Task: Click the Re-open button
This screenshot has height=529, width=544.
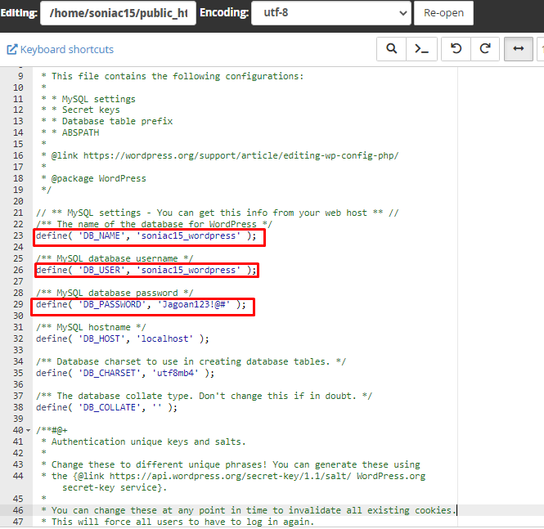Action: (x=443, y=13)
